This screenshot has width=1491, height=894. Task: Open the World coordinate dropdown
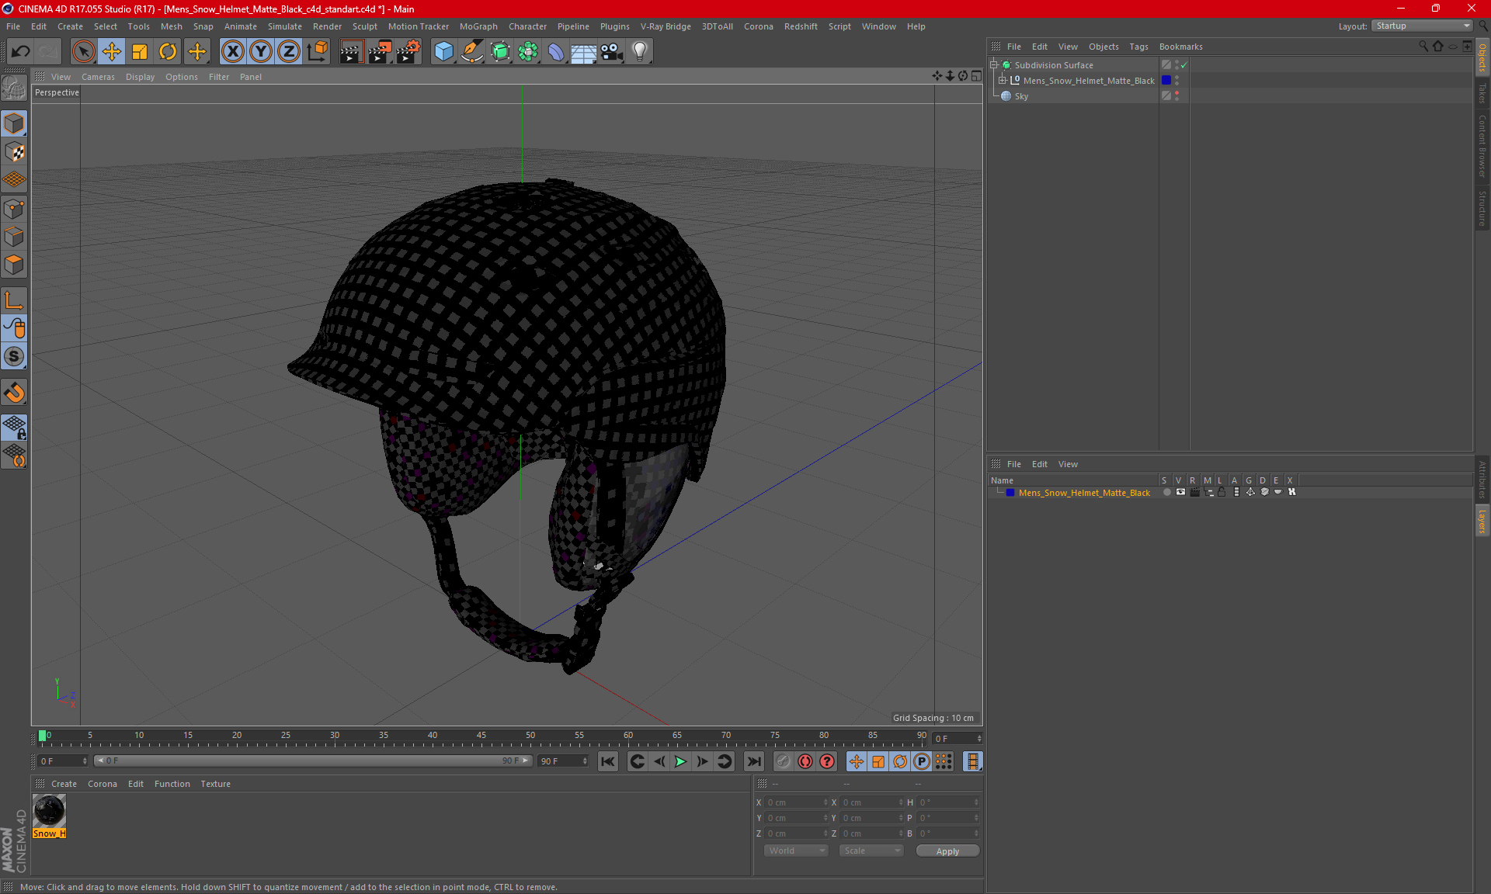click(797, 851)
